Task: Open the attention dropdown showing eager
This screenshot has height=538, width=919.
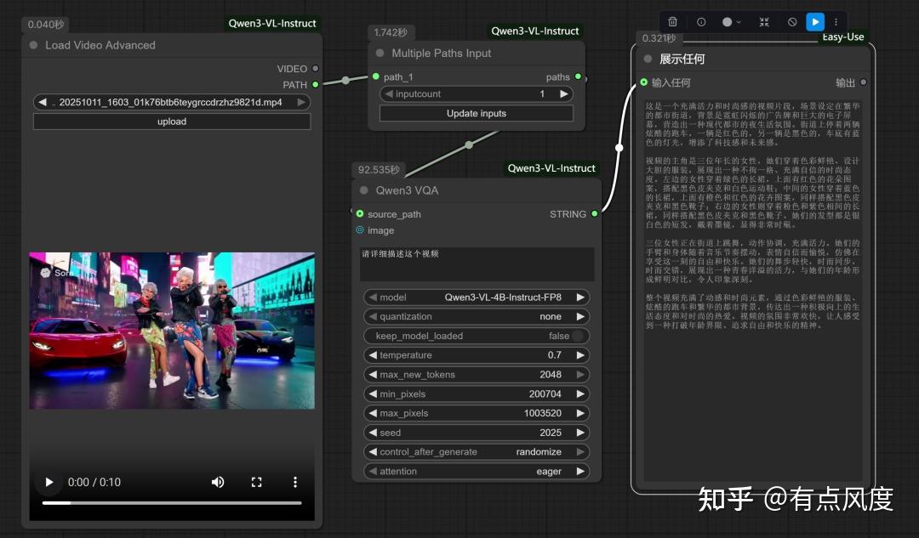Action: (477, 471)
